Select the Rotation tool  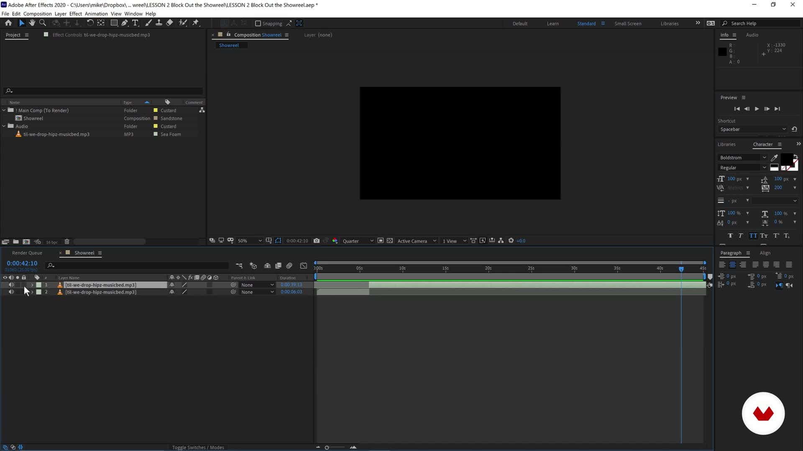tap(90, 23)
